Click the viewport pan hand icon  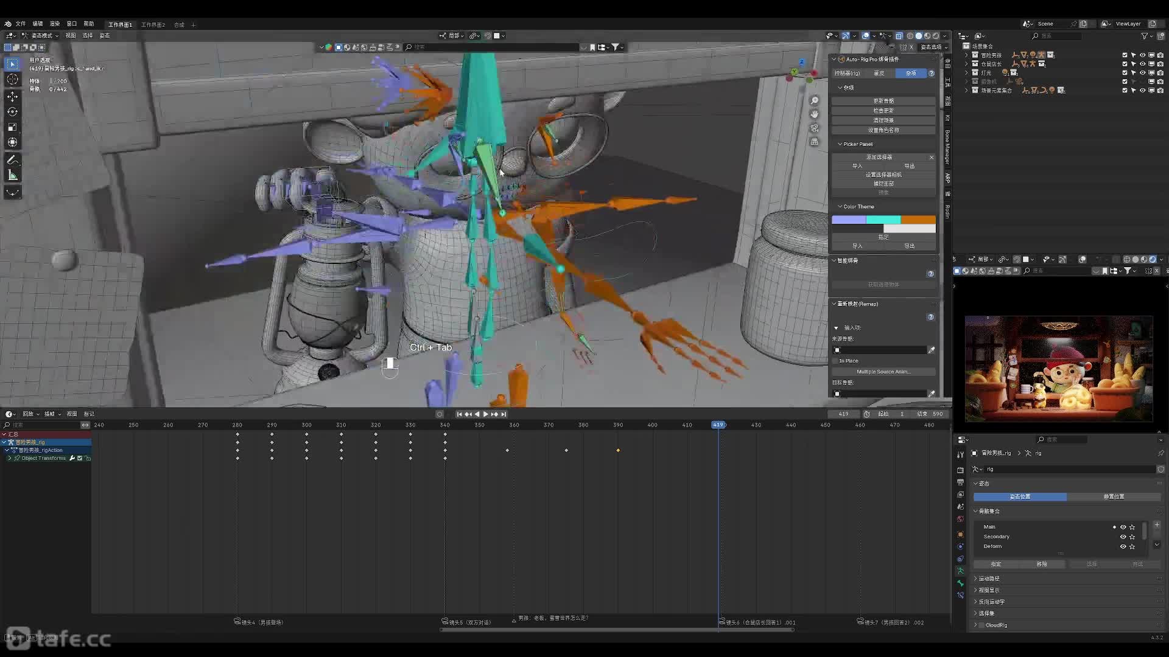815,114
